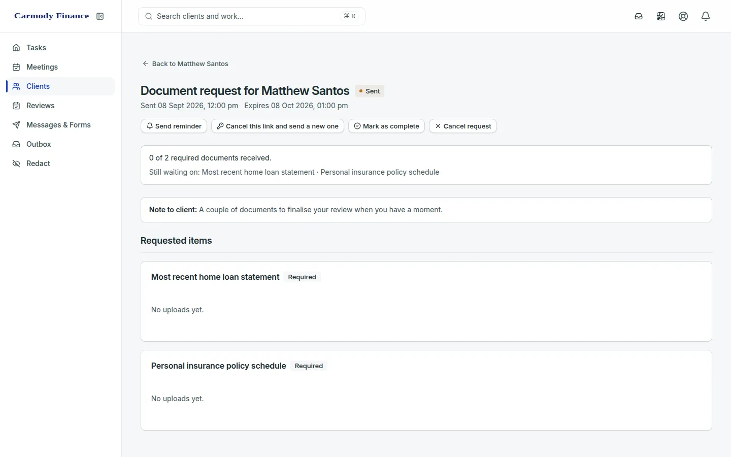731x457 pixels.
Task: Open Redact in the sidebar
Action: [61, 164]
